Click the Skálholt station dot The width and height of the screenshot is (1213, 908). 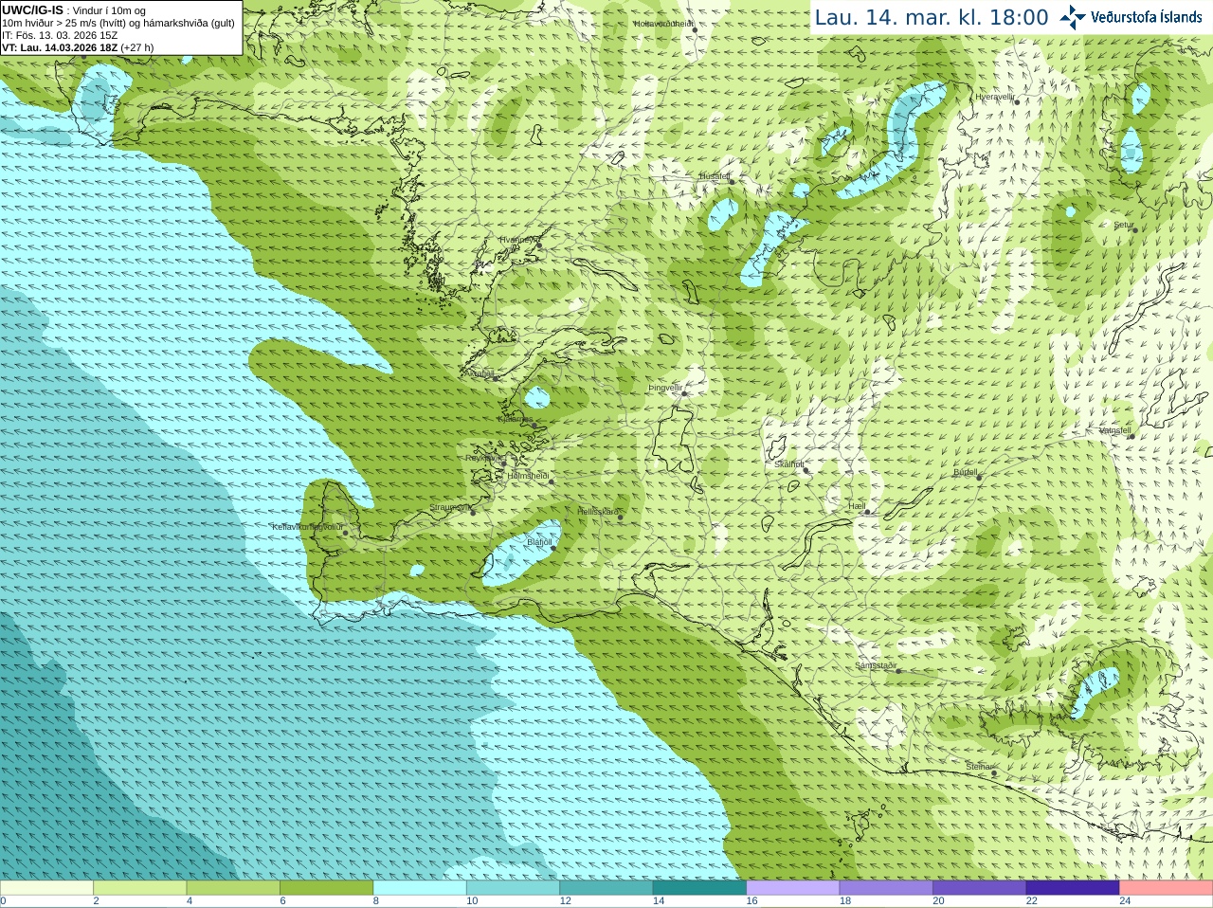tap(806, 470)
